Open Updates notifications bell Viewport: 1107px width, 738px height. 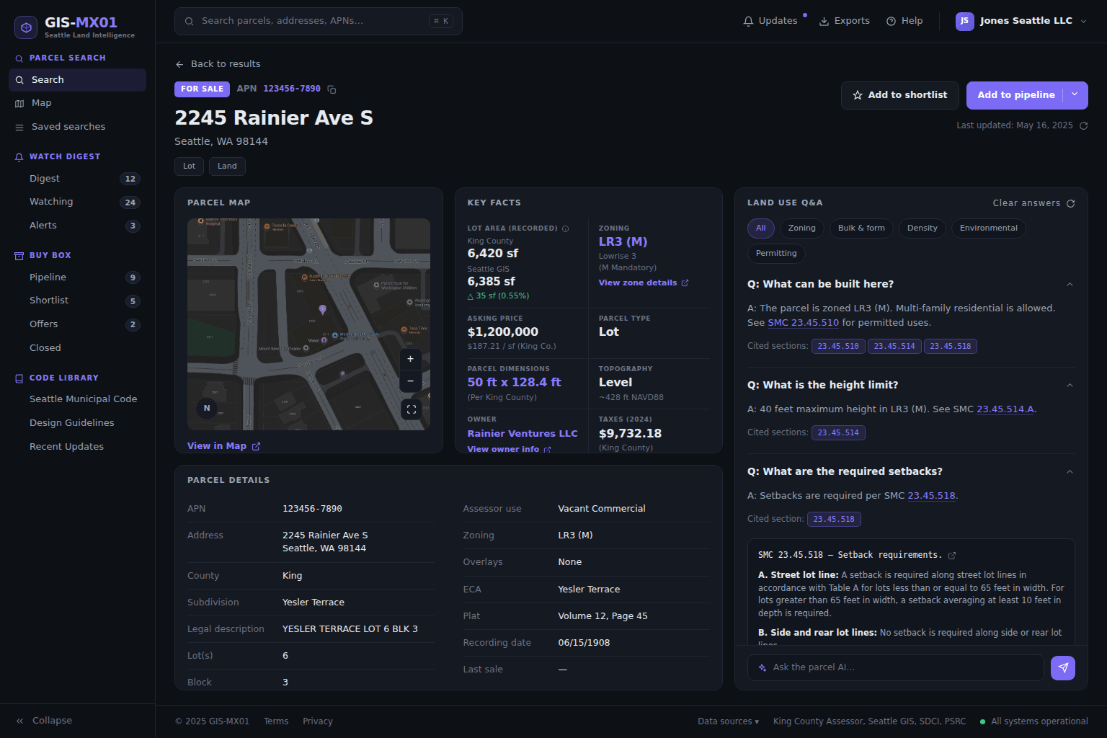pos(770,21)
